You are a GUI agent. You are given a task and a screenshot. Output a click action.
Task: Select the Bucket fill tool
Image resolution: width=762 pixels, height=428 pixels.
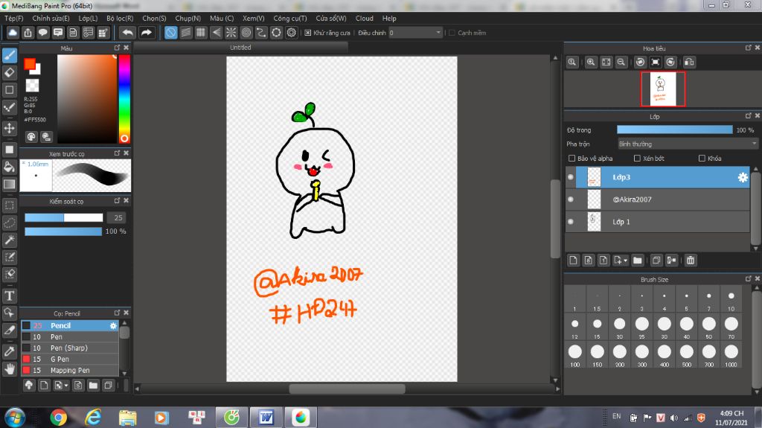click(x=9, y=167)
